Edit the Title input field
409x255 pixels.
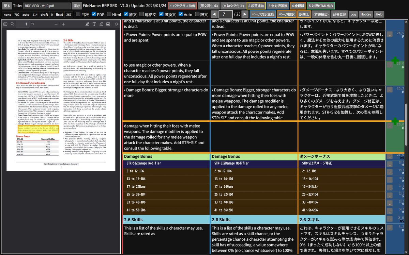(x=47, y=6)
